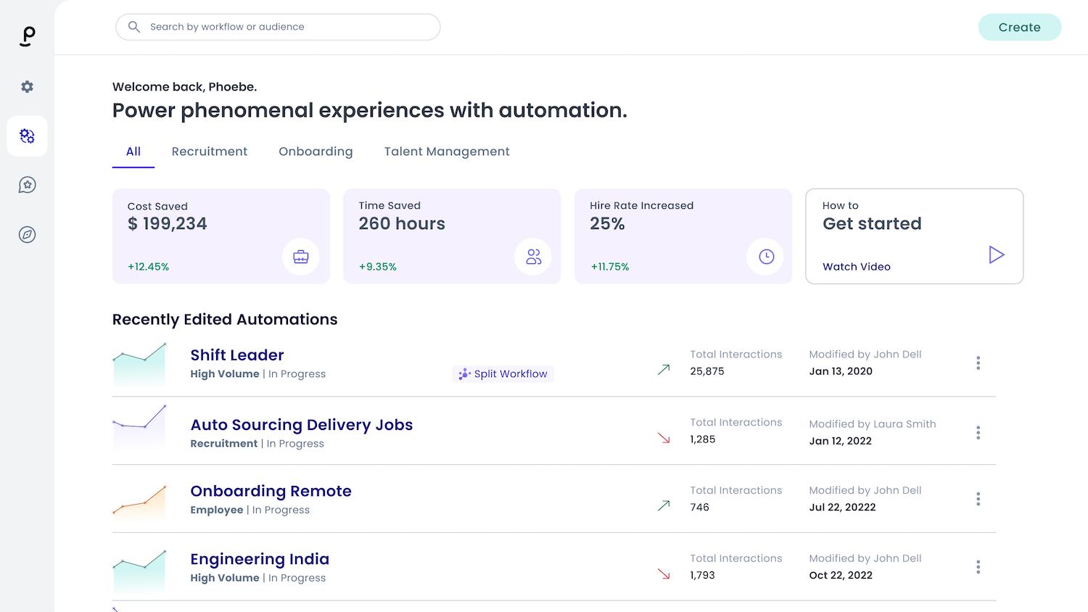Viewport: 1088px width, 612px height.
Task: Click the people icon on Time Saved card
Action: (x=533, y=257)
